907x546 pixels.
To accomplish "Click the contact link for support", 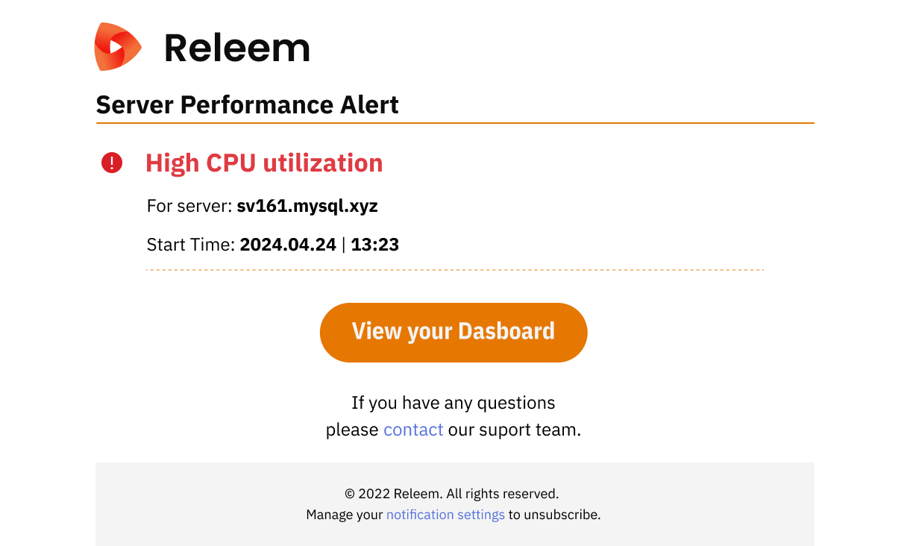I will (x=413, y=429).
